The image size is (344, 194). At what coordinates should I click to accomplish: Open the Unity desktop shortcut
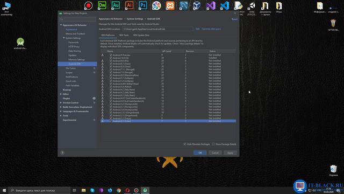(x=252, y=9)
